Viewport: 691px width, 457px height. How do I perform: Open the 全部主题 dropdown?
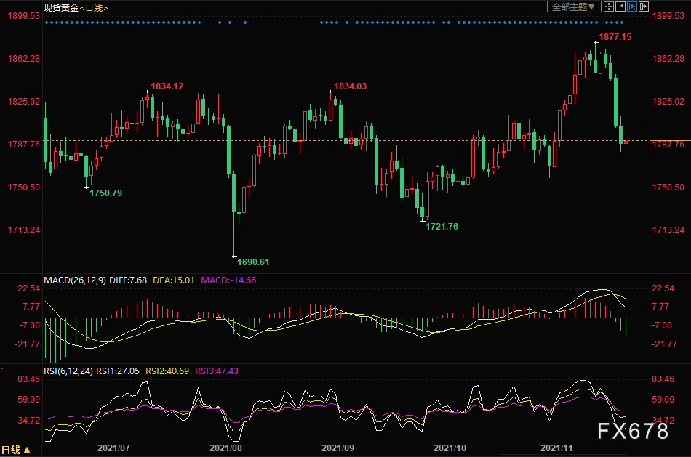coord(574,7)
